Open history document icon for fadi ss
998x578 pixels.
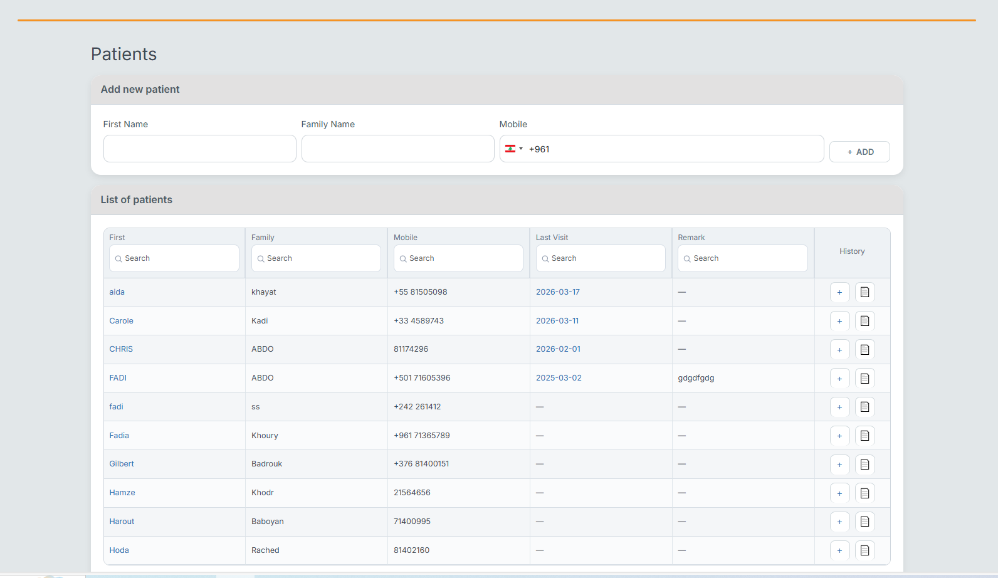click(x=864, y=407)
